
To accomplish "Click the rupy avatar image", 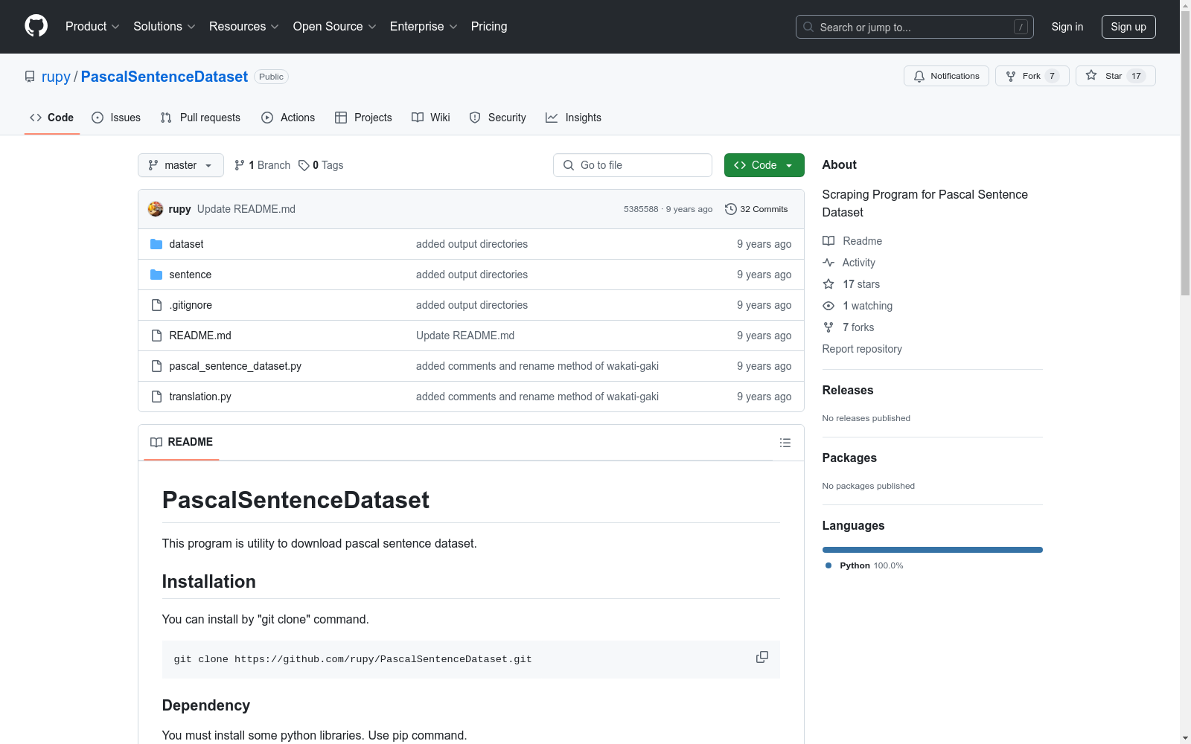I will [x=156, y=209].
